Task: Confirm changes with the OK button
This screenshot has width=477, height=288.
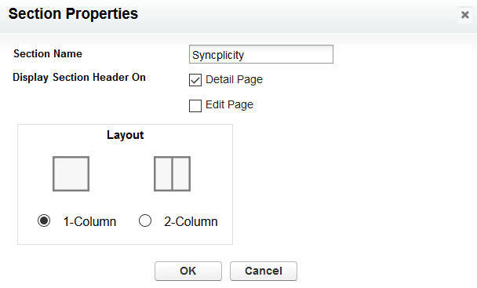Action: (x=188, y=271)
